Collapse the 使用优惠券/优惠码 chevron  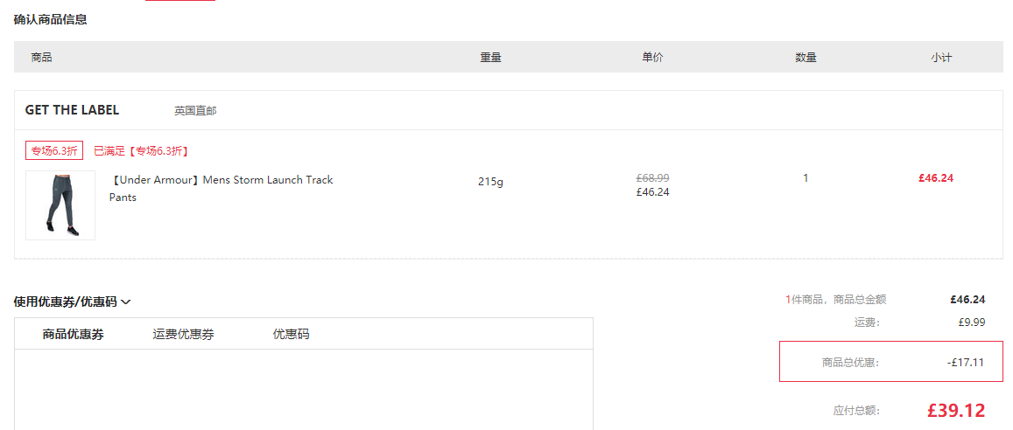[x=126, y=302]
